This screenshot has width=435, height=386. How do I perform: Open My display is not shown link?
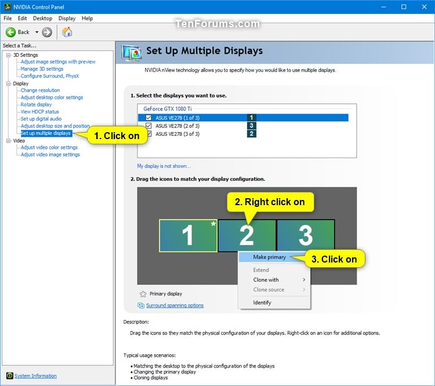tap(164, 166)
